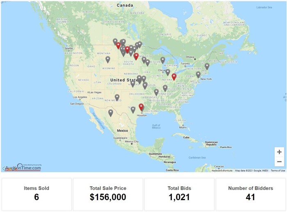The image size is (287, 212).
Task: Select the red pin in eastern South Dakota
Action: point(136,56)
